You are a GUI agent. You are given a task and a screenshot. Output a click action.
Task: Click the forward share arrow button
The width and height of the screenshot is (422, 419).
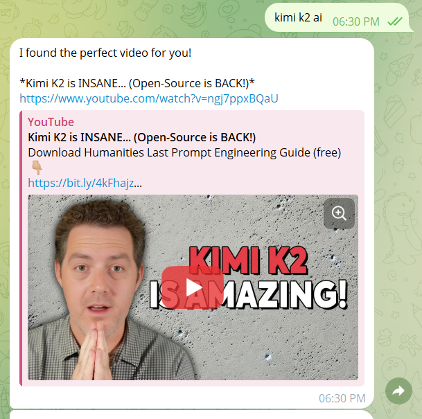398,391
